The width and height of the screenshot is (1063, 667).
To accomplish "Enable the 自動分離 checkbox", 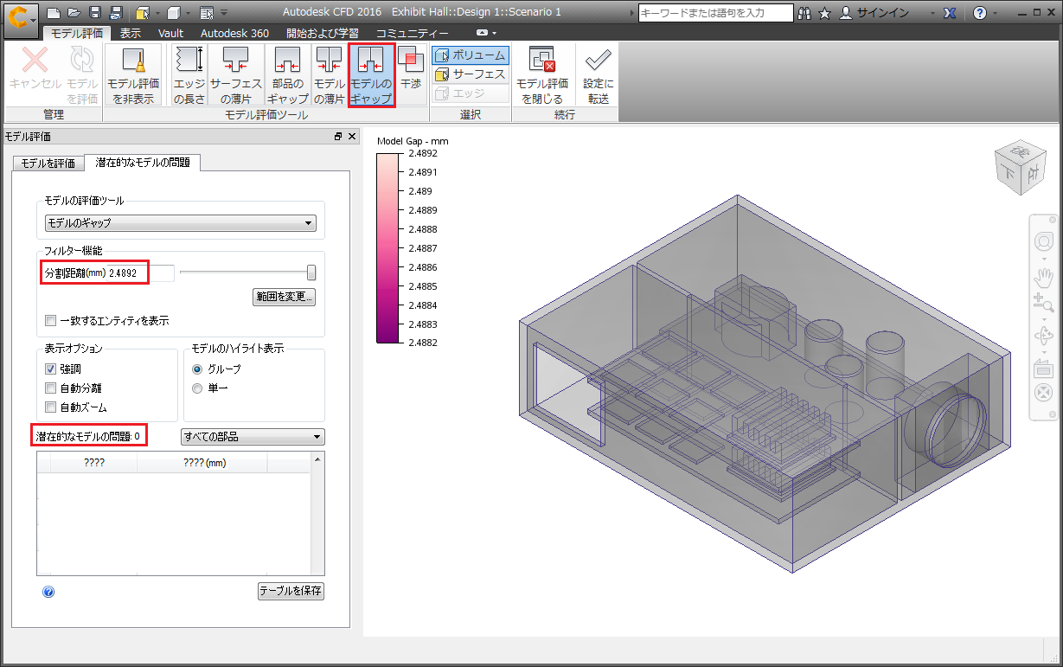I will (x=50, y=388).
